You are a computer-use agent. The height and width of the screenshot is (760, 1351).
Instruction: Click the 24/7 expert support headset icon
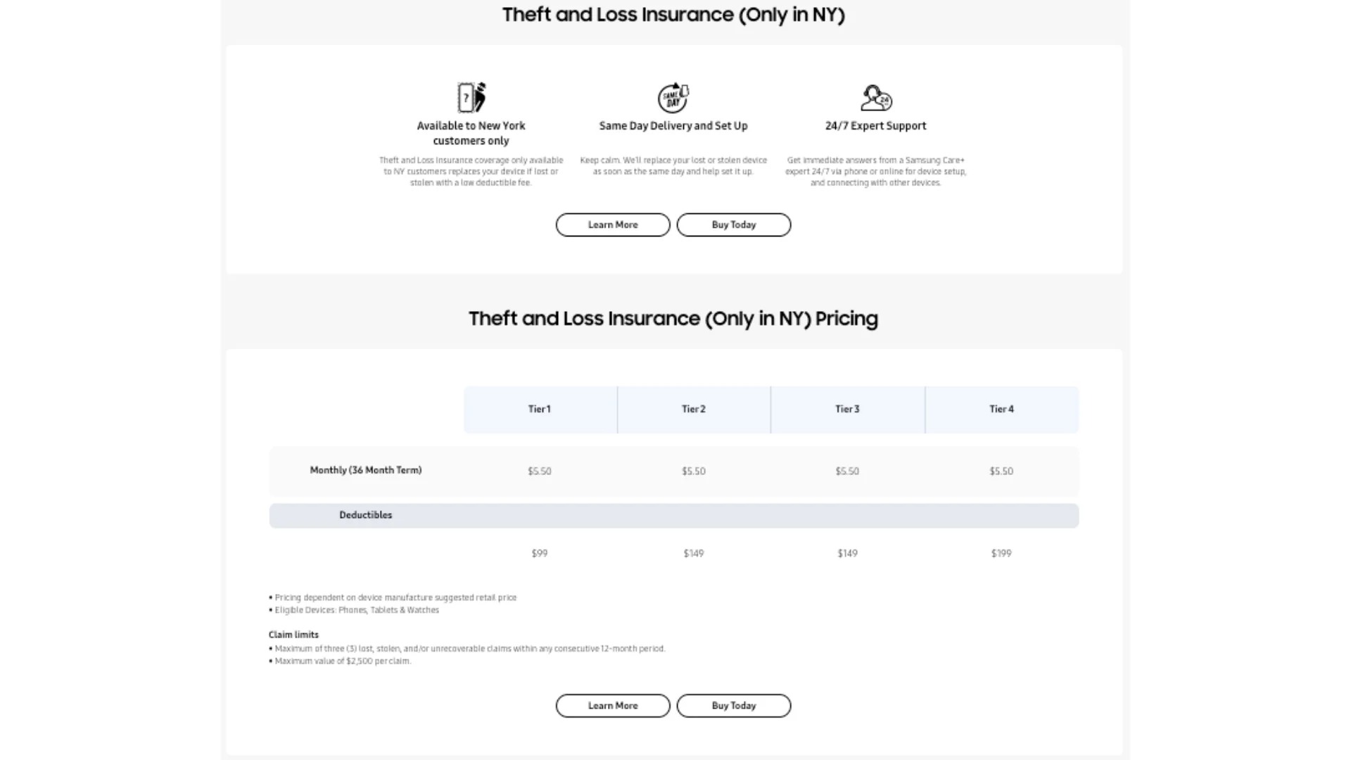(876, 98)
